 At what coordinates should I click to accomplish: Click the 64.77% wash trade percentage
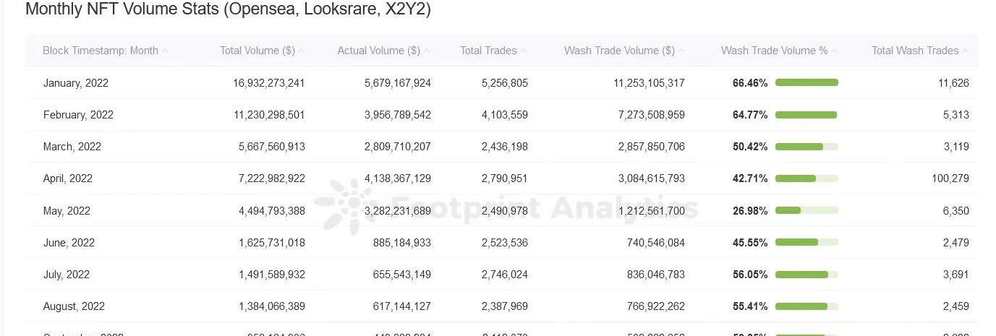coord(750,115)
